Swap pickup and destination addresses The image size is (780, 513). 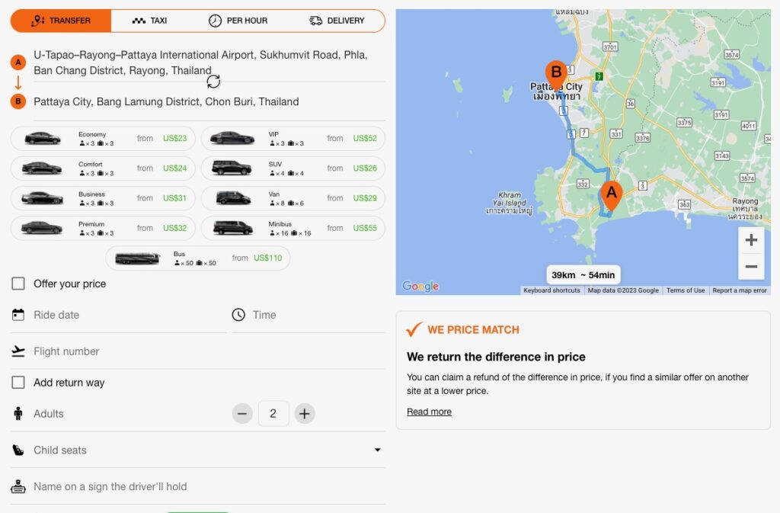[214, 80]
